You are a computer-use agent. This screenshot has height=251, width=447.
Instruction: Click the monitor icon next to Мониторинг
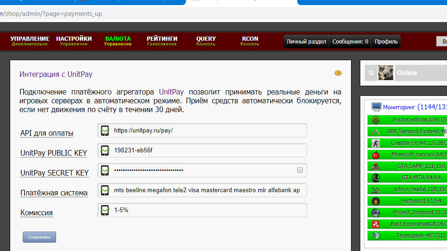pyautogui.click(x=376, y=107)
